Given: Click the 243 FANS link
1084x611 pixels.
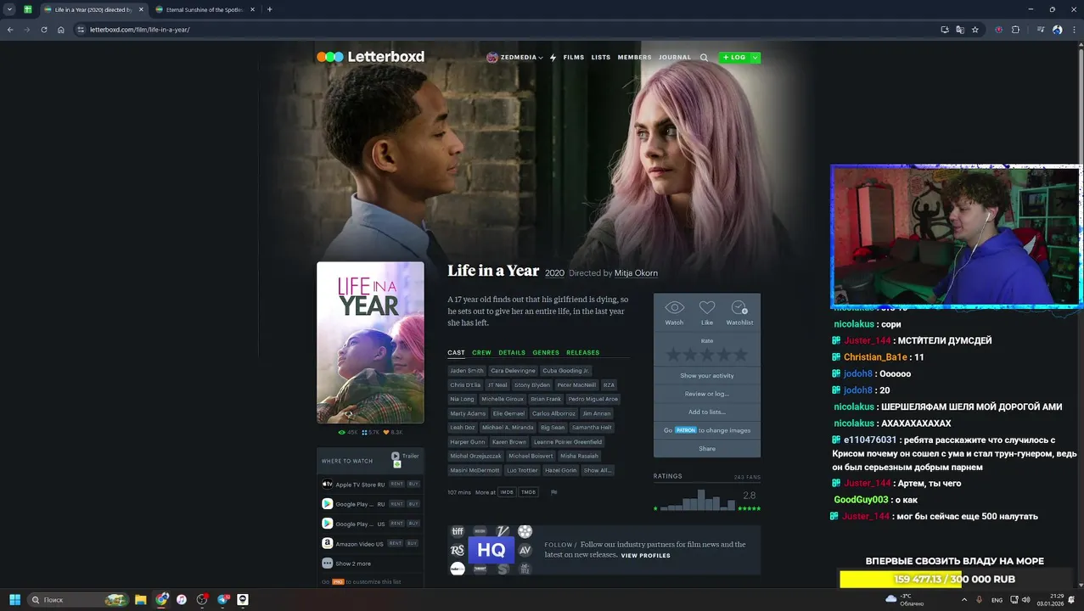Looking at the screenshot, I should pos(747,477).
